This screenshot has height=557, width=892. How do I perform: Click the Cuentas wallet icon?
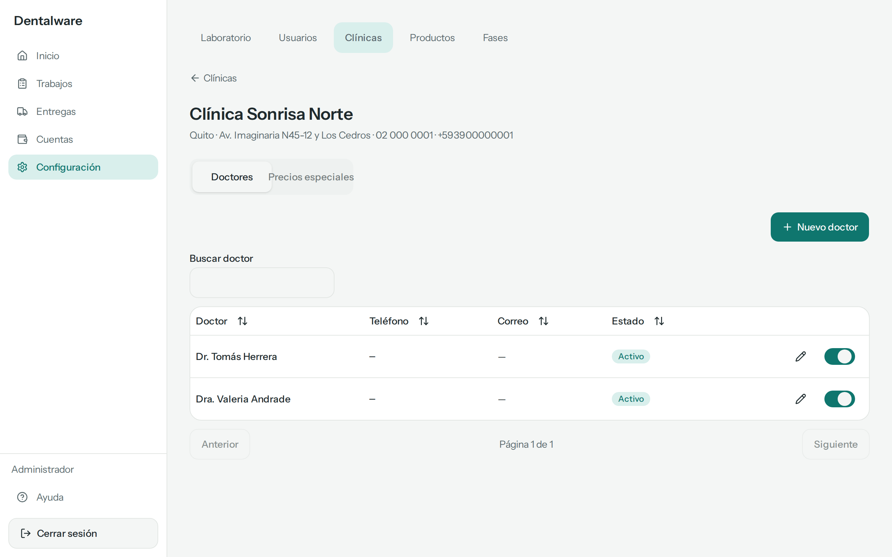[x=22, y=139]
